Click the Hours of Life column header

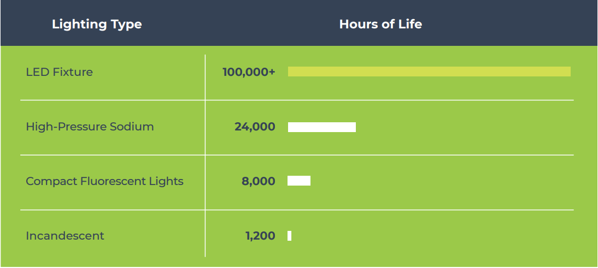point(380,25)
